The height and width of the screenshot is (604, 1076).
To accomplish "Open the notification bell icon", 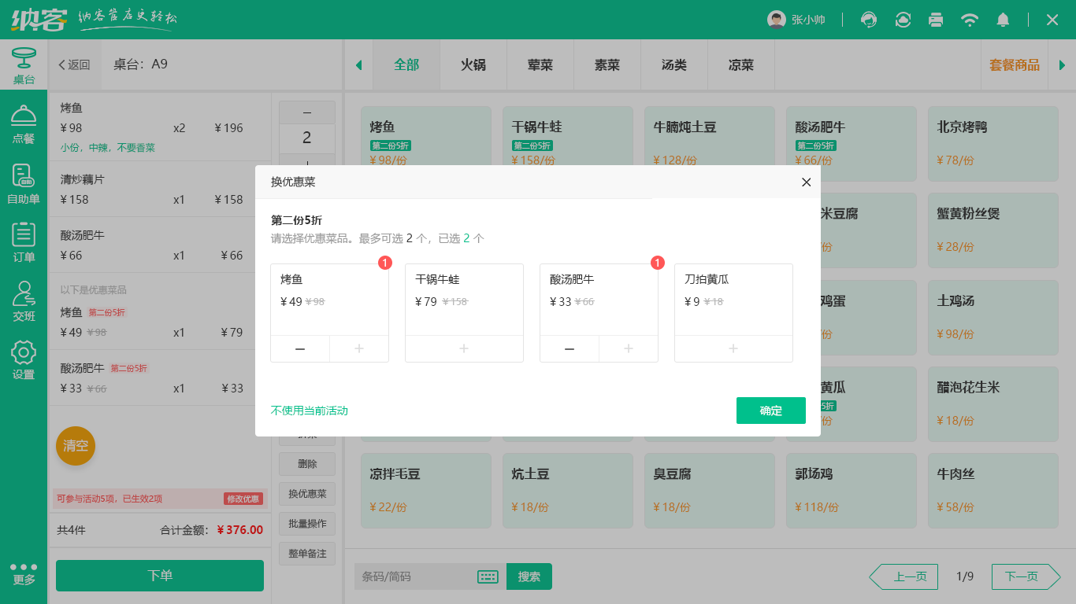I will (x=1003, y=20).
